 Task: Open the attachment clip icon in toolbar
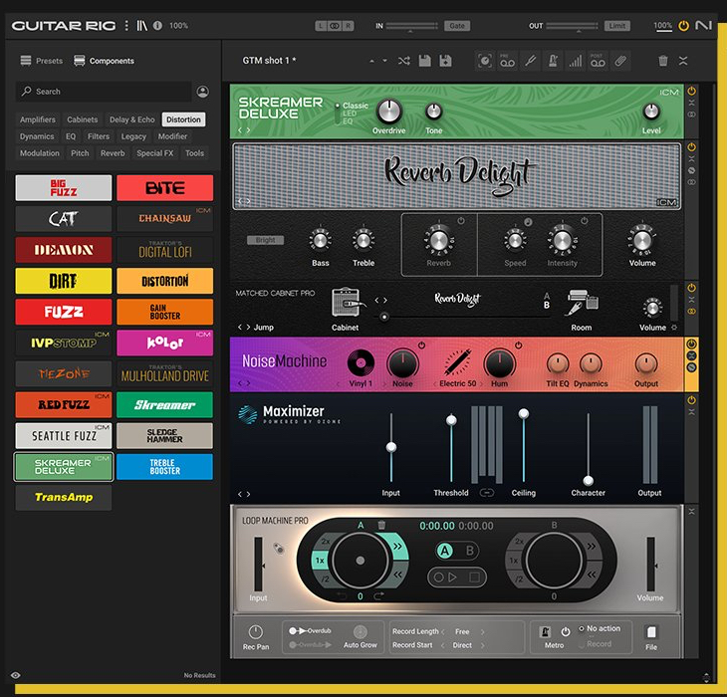(620, 61)
